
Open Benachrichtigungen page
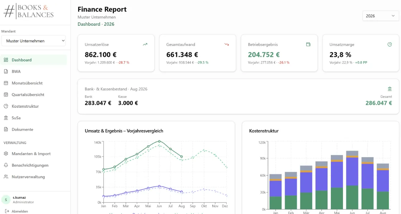[34, 165]
